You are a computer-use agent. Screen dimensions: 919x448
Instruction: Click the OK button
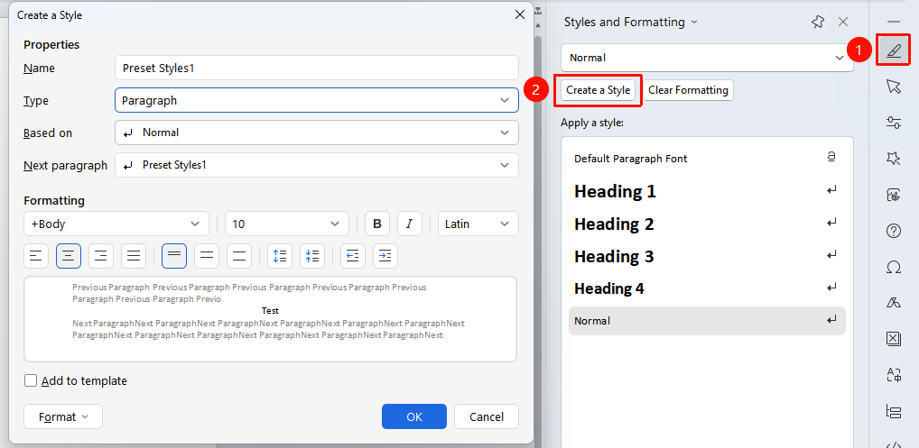point(414,416)
